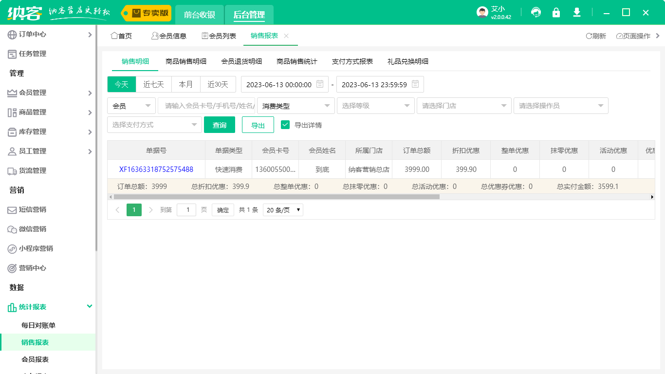
Task: 点击查询按钮
Action: [219, 124]
